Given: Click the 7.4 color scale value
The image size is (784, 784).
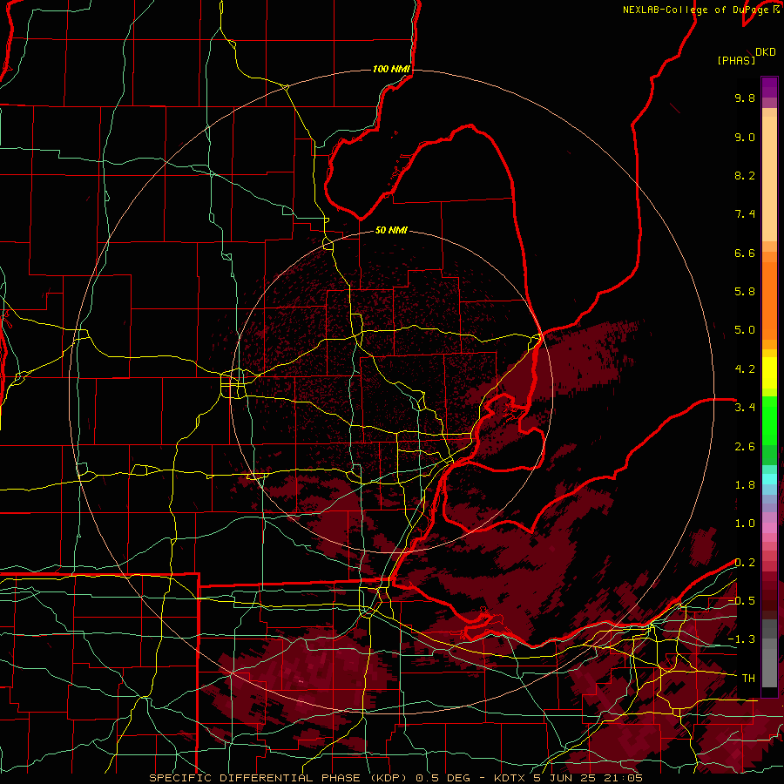Looking at the screenshot, I should click(745, 214).
